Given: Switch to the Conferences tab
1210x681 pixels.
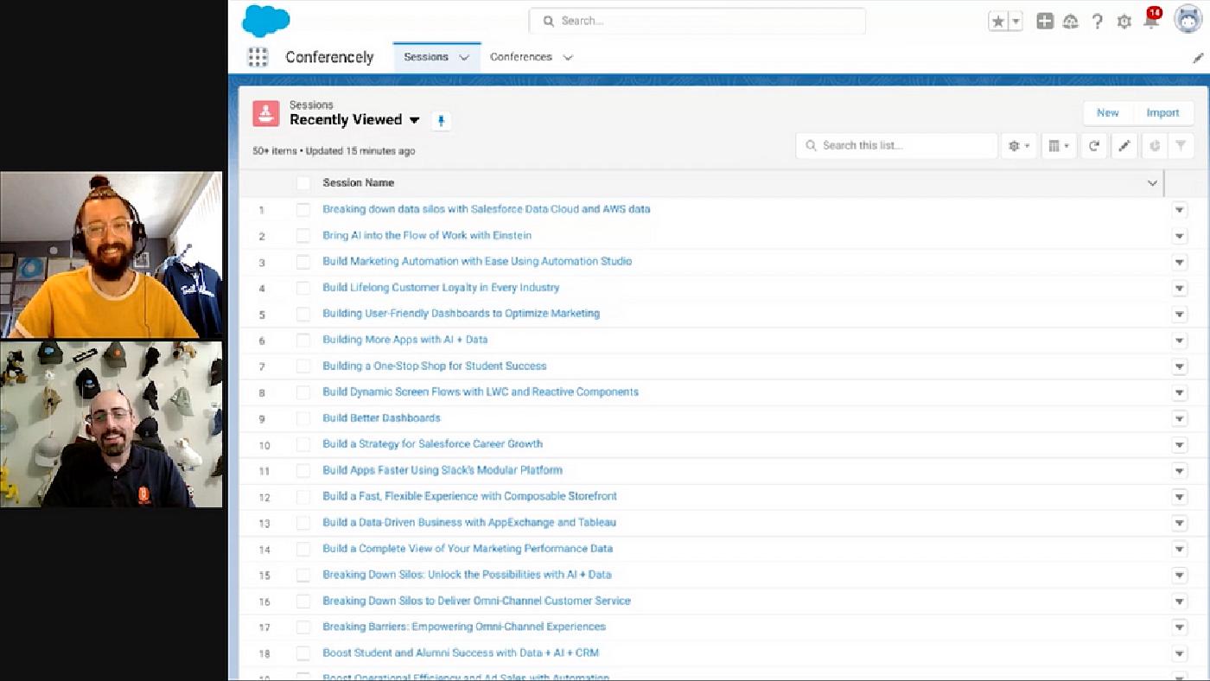Looking at the screenshot, I should [520, 56].
